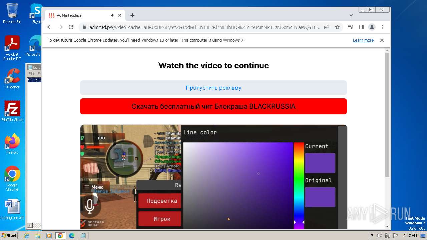Reload the current page

pyautogui.click(x=71, y=27)
